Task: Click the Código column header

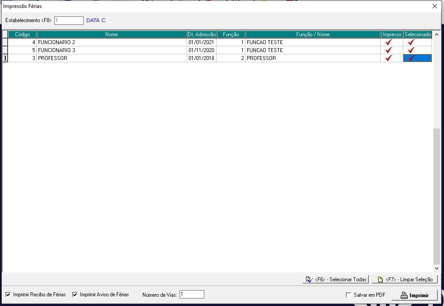Action: [x=23, y=34]
